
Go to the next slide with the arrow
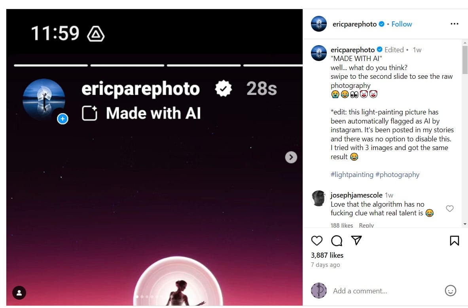[x=291, y=157]
